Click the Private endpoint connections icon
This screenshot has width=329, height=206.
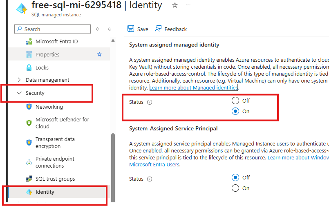(x=29, y=162)
